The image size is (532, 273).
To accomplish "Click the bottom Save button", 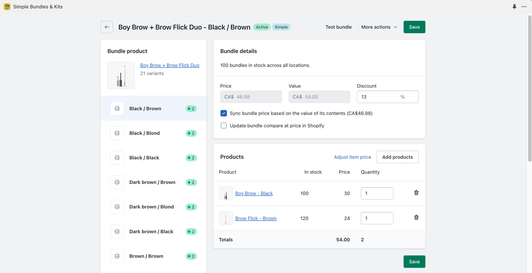I will tap(414, 262).
